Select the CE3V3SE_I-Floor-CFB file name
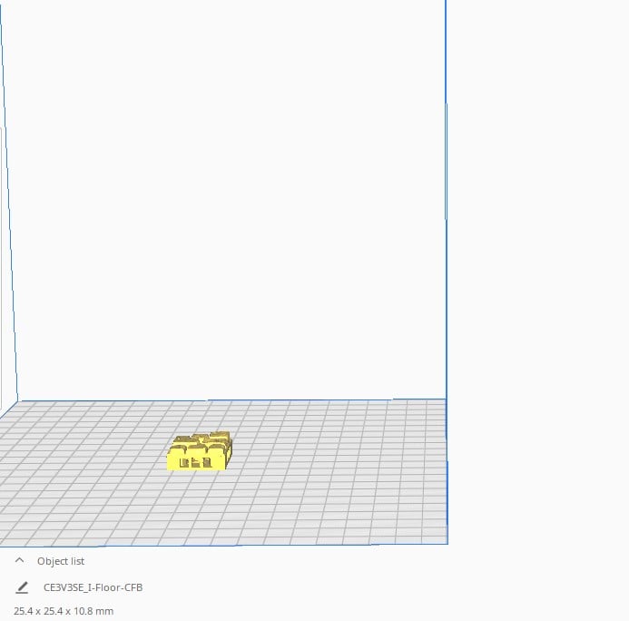 coord(93,587)
